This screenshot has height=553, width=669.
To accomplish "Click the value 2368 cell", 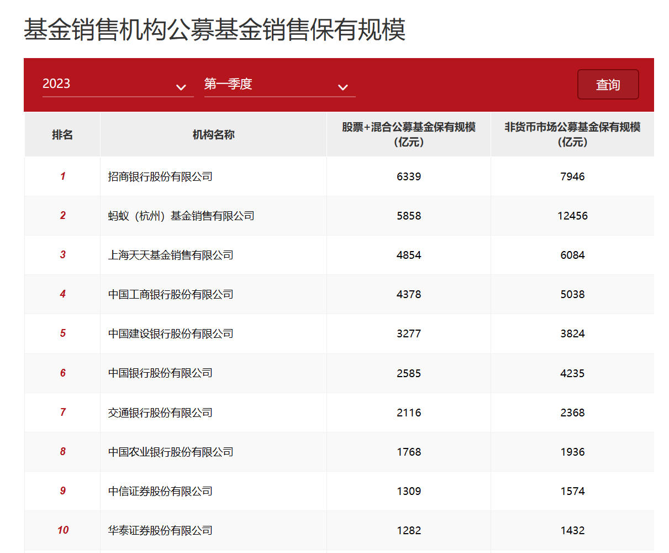I will [572, 413].
